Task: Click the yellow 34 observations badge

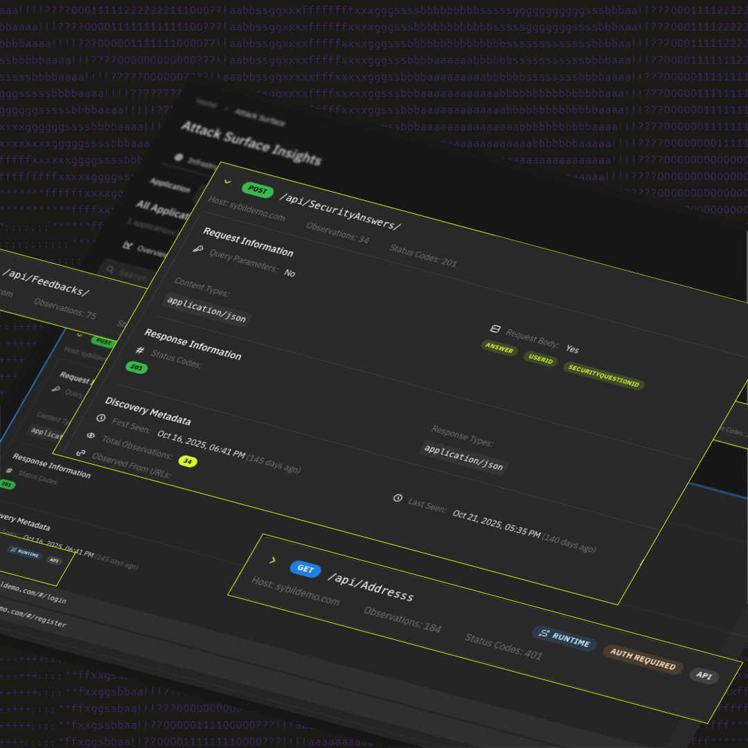Action: pyautogui.click(x=188, y=461)
